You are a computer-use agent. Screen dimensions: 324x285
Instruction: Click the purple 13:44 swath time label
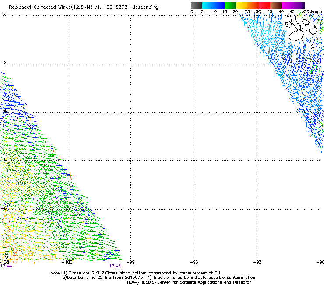[x=6, y=266]
